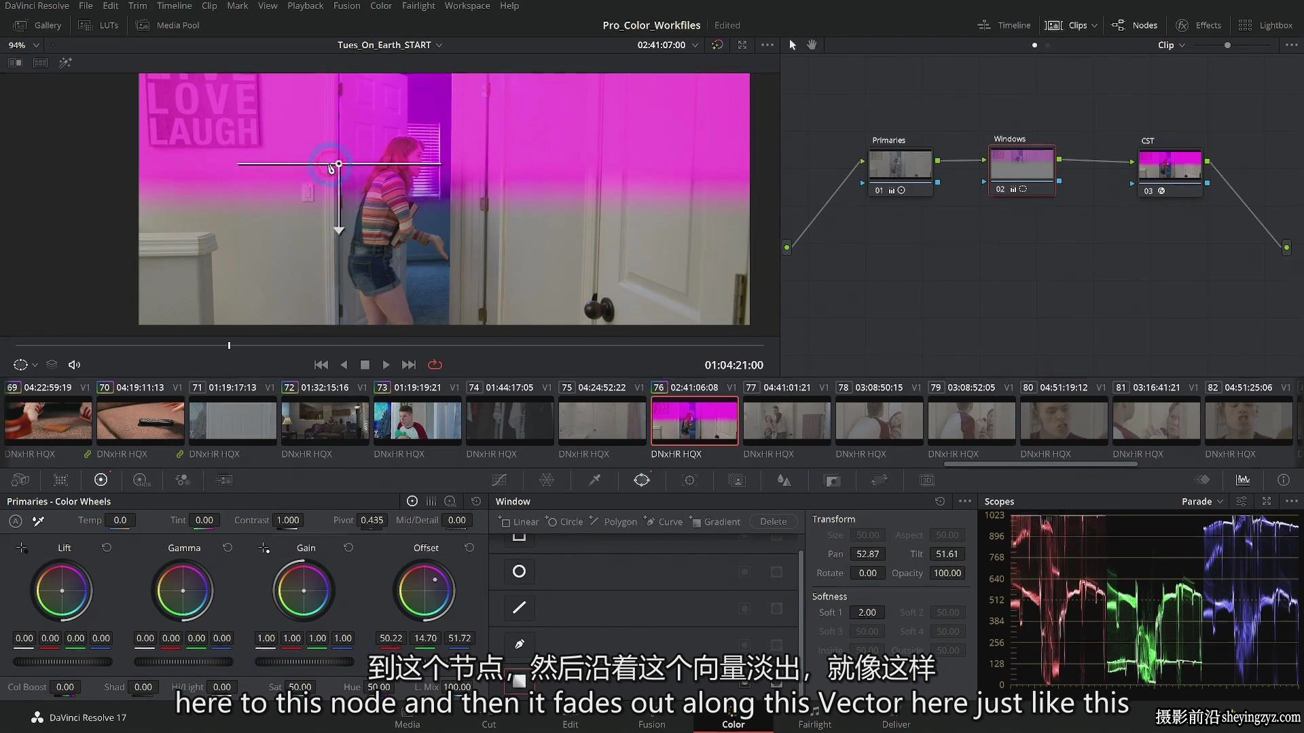Show the Scopes panel icon

[x=1243, y=480]
